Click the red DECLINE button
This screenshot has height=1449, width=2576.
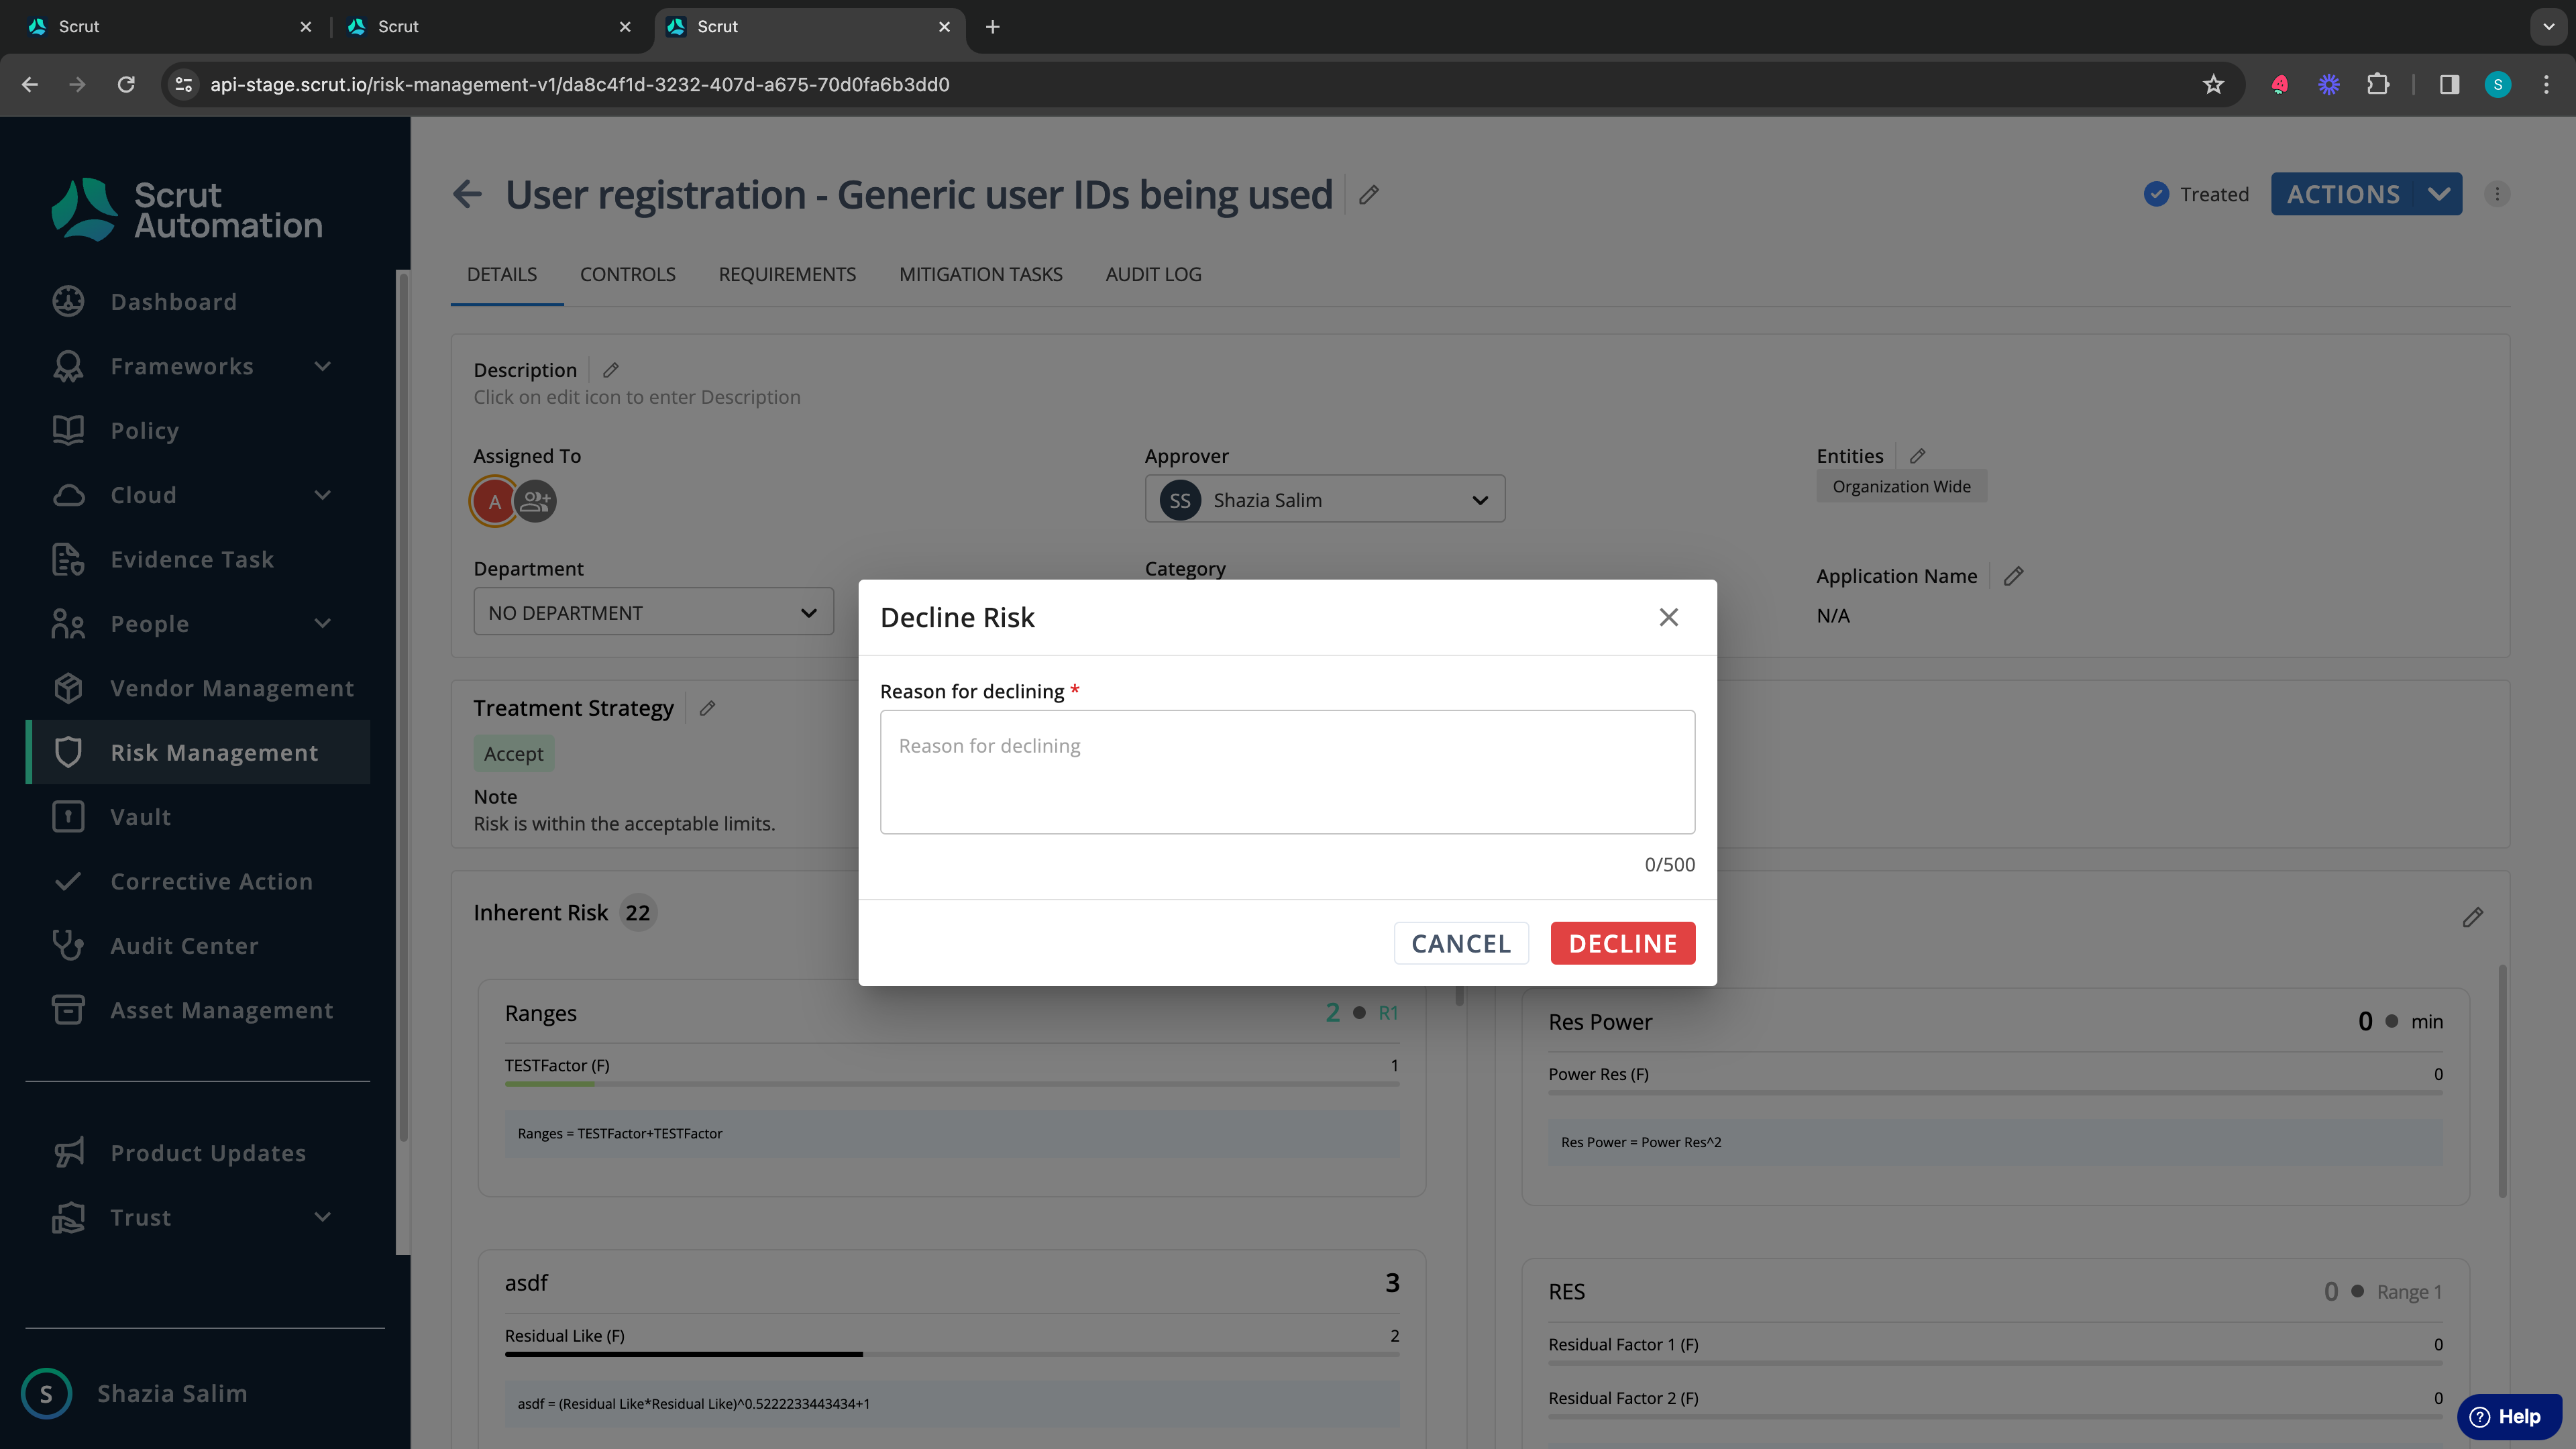tap(1622, 943)
